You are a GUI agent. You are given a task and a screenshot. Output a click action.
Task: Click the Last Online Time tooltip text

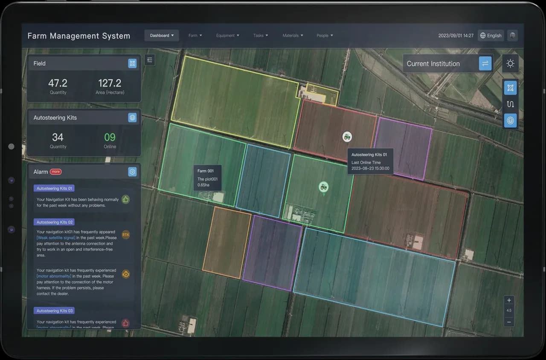click(366, 162)
